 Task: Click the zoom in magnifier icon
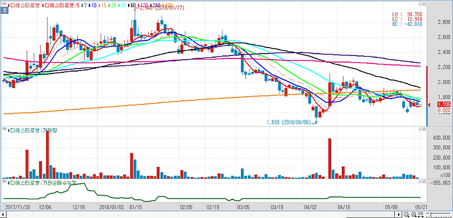(x=414, y=214)
